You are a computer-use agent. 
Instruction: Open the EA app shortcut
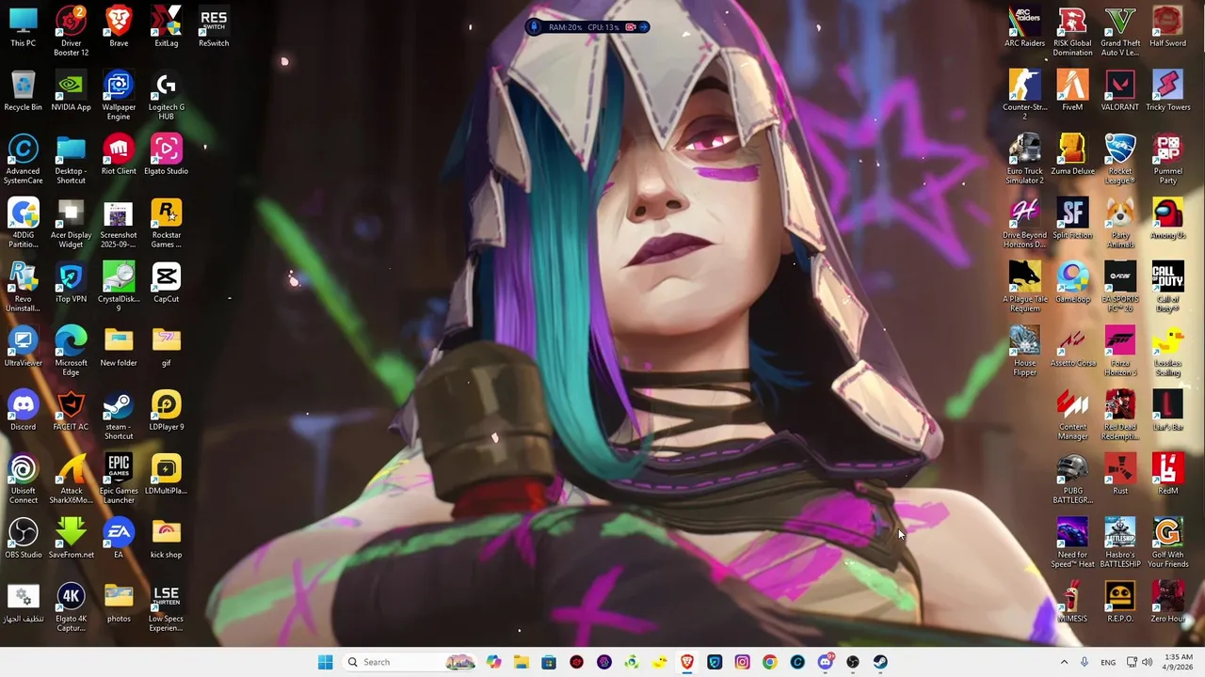[119, 539]
